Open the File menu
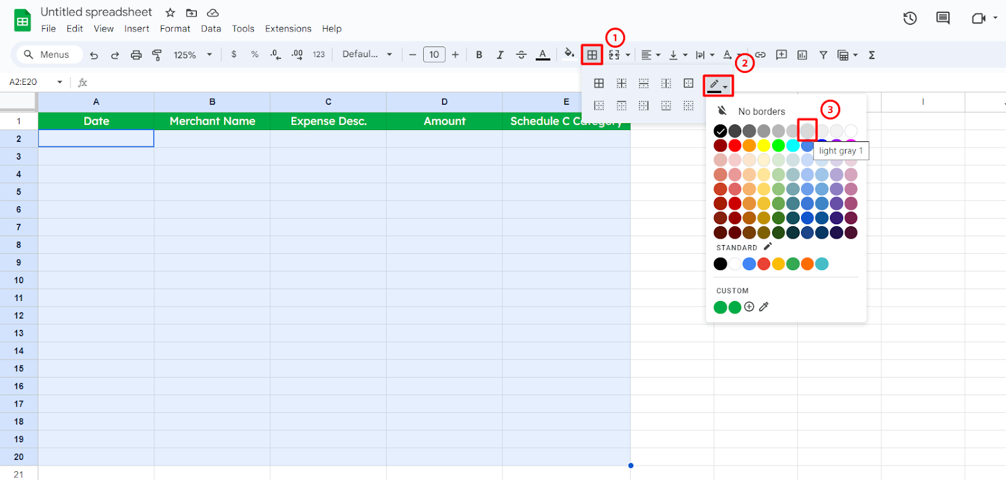 (x=48, y=28)
